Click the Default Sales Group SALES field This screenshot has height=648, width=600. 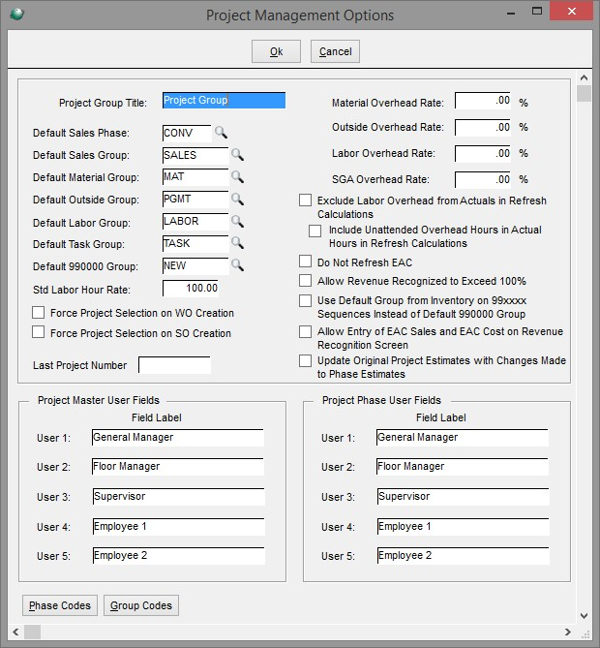pyautogui.click(x=195, y=155)
